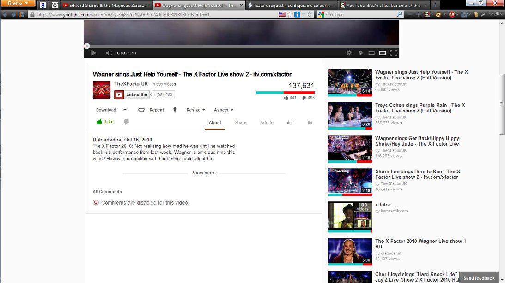Screen dimensions: 505x283
Task: Enter fullscreen playback mode
Action: tap(394, 53)
